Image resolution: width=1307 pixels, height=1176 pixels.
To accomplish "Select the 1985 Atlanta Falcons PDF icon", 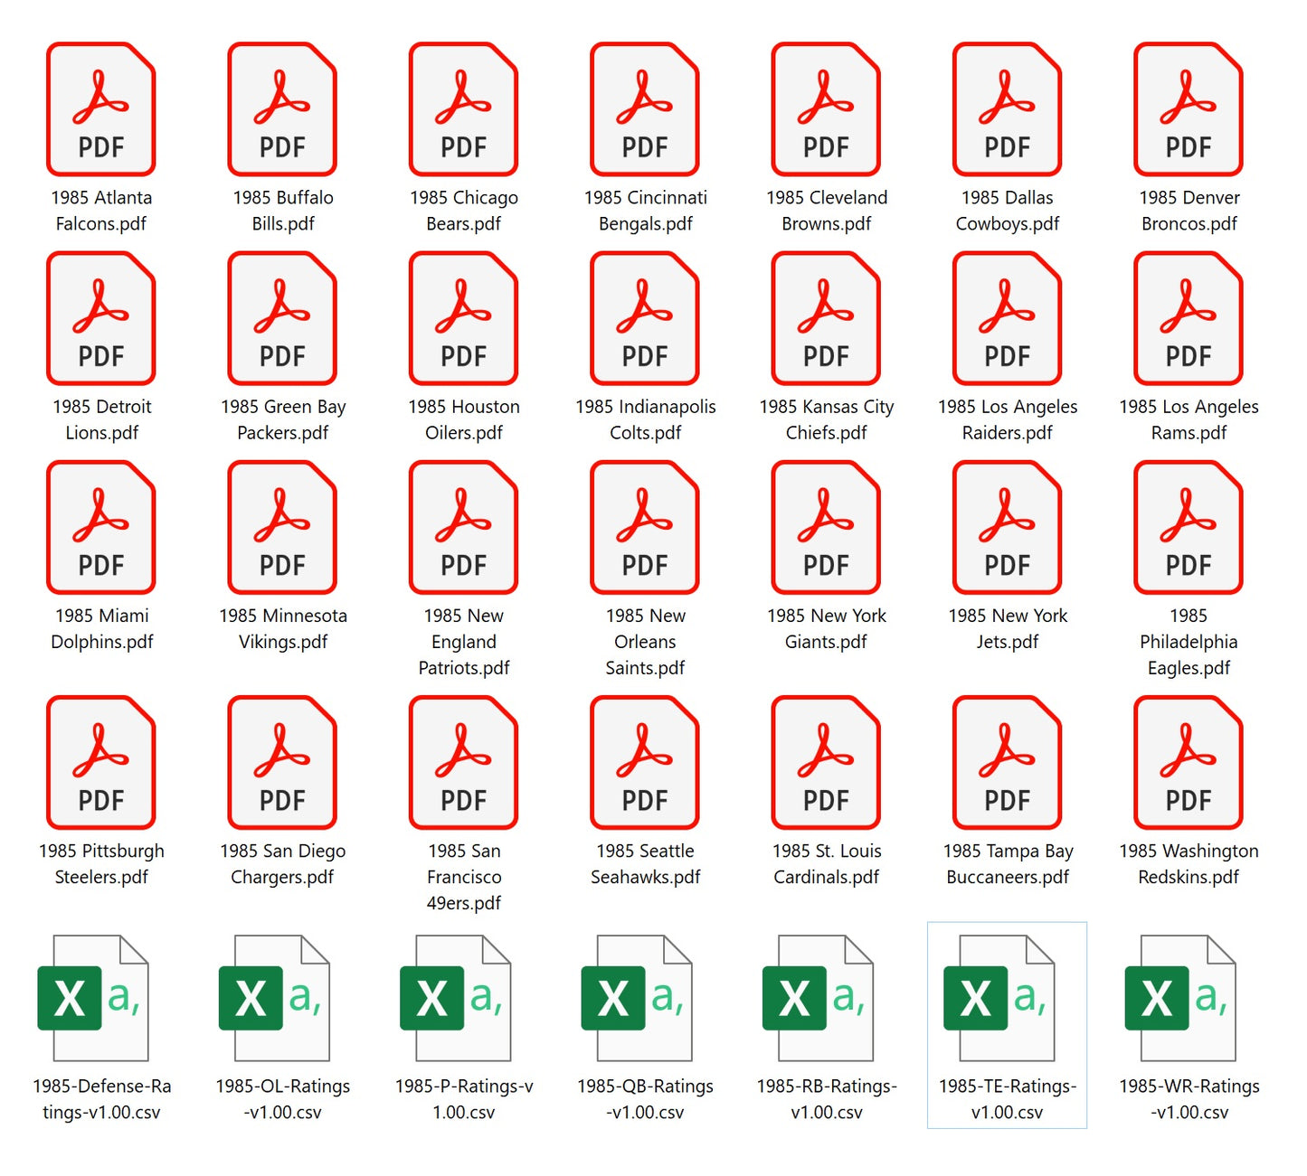I will [101, 109].
